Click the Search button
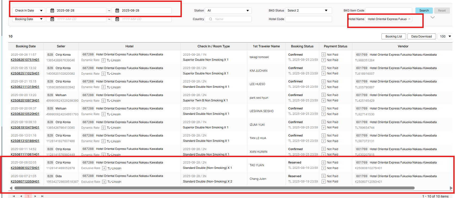455x198 pixels. click(x=424, y=10)
